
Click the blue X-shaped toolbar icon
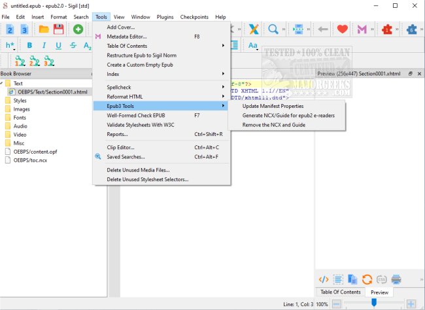[254, 29]
